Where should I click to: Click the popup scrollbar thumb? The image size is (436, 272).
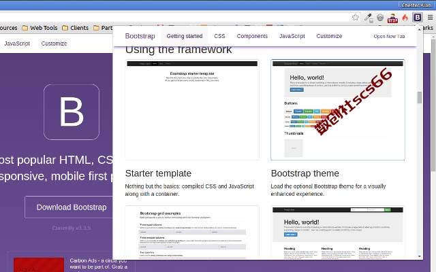pyautogui.click(x=420, y=97)
